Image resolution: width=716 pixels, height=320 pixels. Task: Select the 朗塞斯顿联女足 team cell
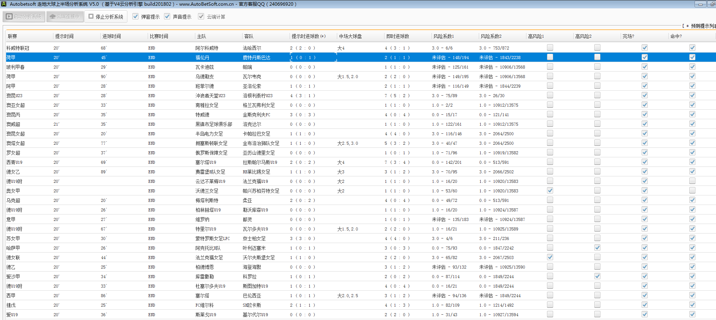tap(211, 143)
